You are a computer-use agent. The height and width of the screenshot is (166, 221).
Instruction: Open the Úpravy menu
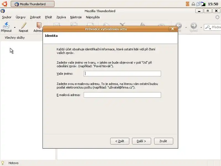tap(20, 17)
